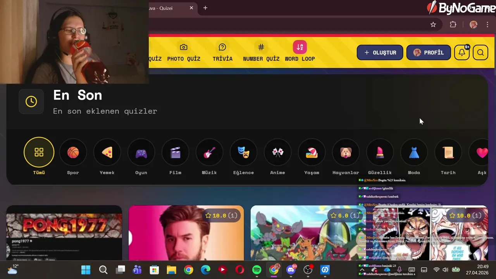This screenshot has height=279, width=496.
Task: Pick the Güzellik lipstick category
Action: 380,152
